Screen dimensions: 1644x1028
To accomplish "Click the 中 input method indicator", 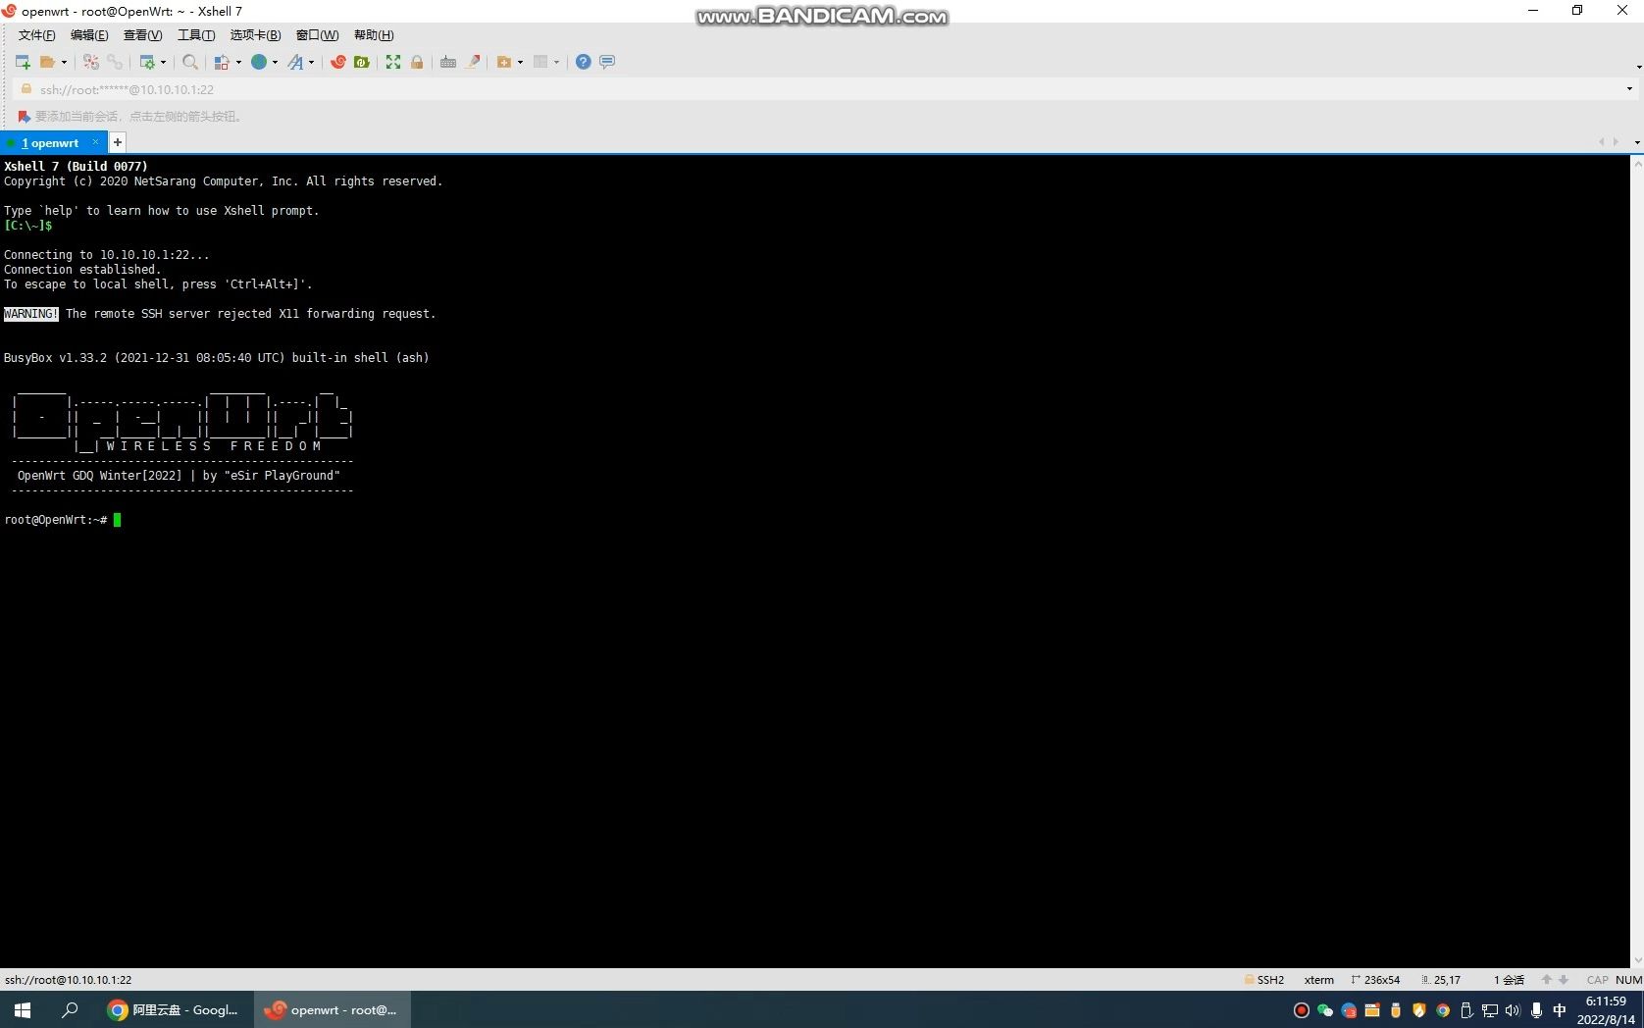I will pyautogui.click(x=1560, y=1010).
